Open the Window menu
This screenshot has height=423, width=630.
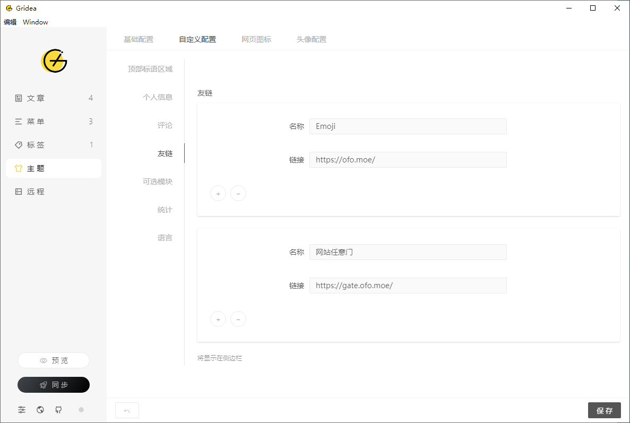(x=36, y=22)
